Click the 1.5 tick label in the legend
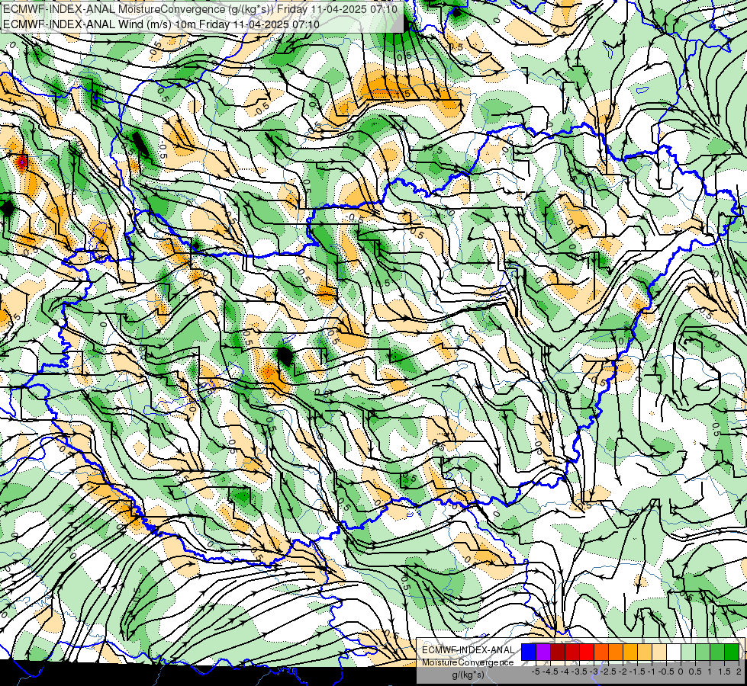This screenshot has width=747, height=686. click(724, 672)
